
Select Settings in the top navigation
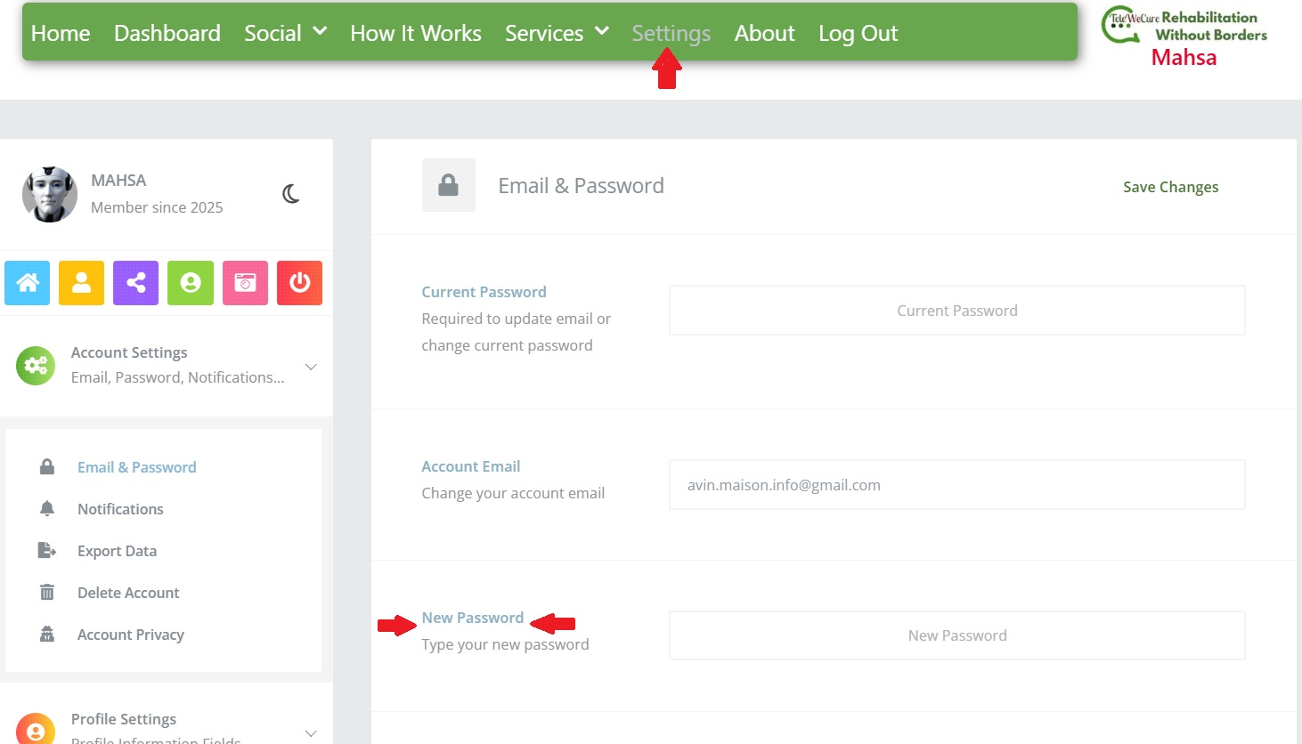point(671,33)
